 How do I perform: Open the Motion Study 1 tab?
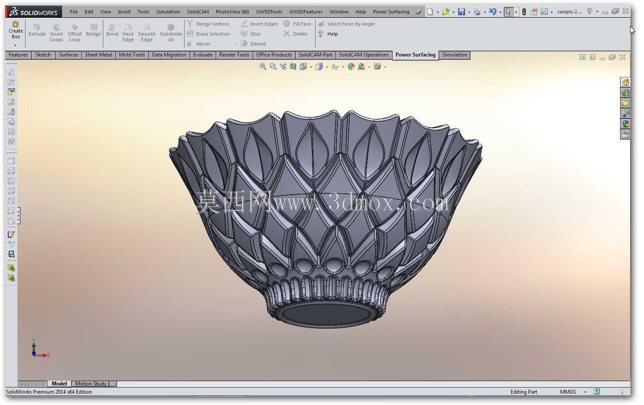tap(93, 384)
